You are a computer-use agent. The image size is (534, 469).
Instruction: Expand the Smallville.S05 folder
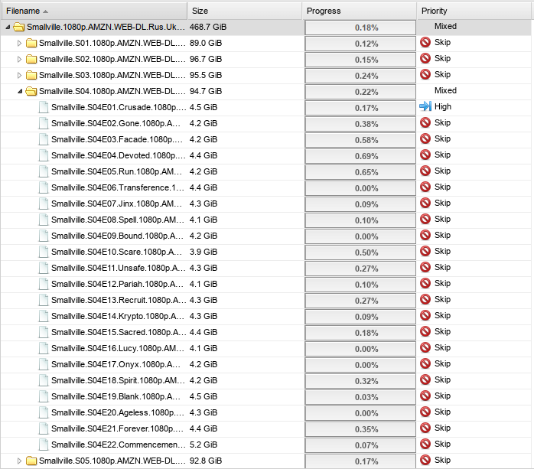tap(19, 461)
